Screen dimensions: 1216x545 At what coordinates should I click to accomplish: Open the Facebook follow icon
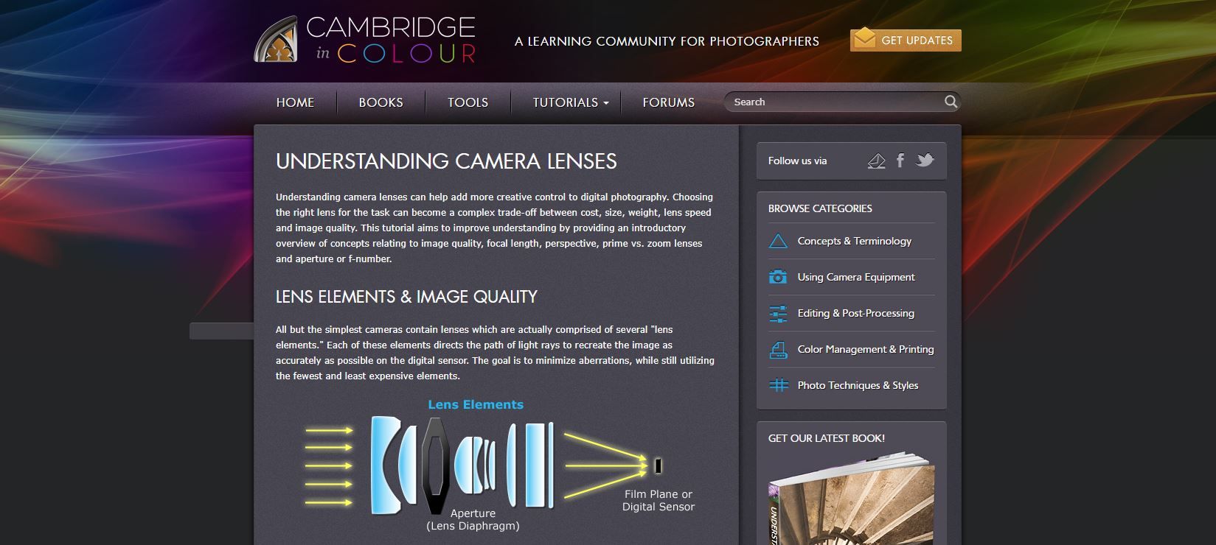click(x=900, y=161)
